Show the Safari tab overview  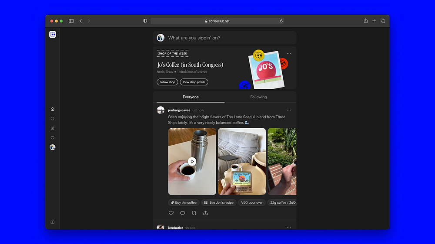click(383, 21)
